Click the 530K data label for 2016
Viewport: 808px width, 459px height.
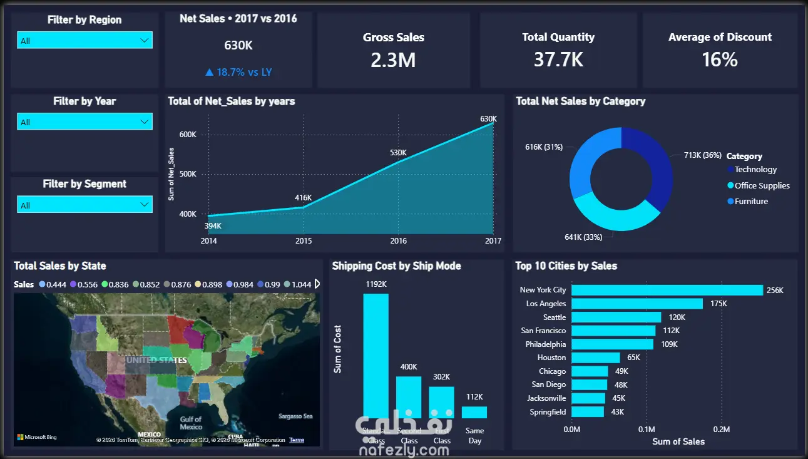398,152
